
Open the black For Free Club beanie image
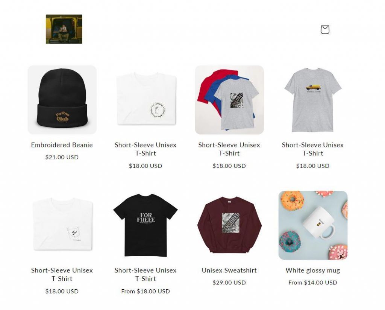pyautogui.click(x=62, y=100)
